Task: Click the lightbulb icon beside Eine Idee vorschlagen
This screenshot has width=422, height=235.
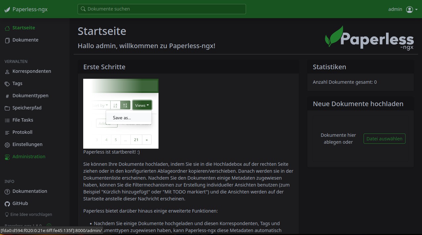Action: pos(7,215)
